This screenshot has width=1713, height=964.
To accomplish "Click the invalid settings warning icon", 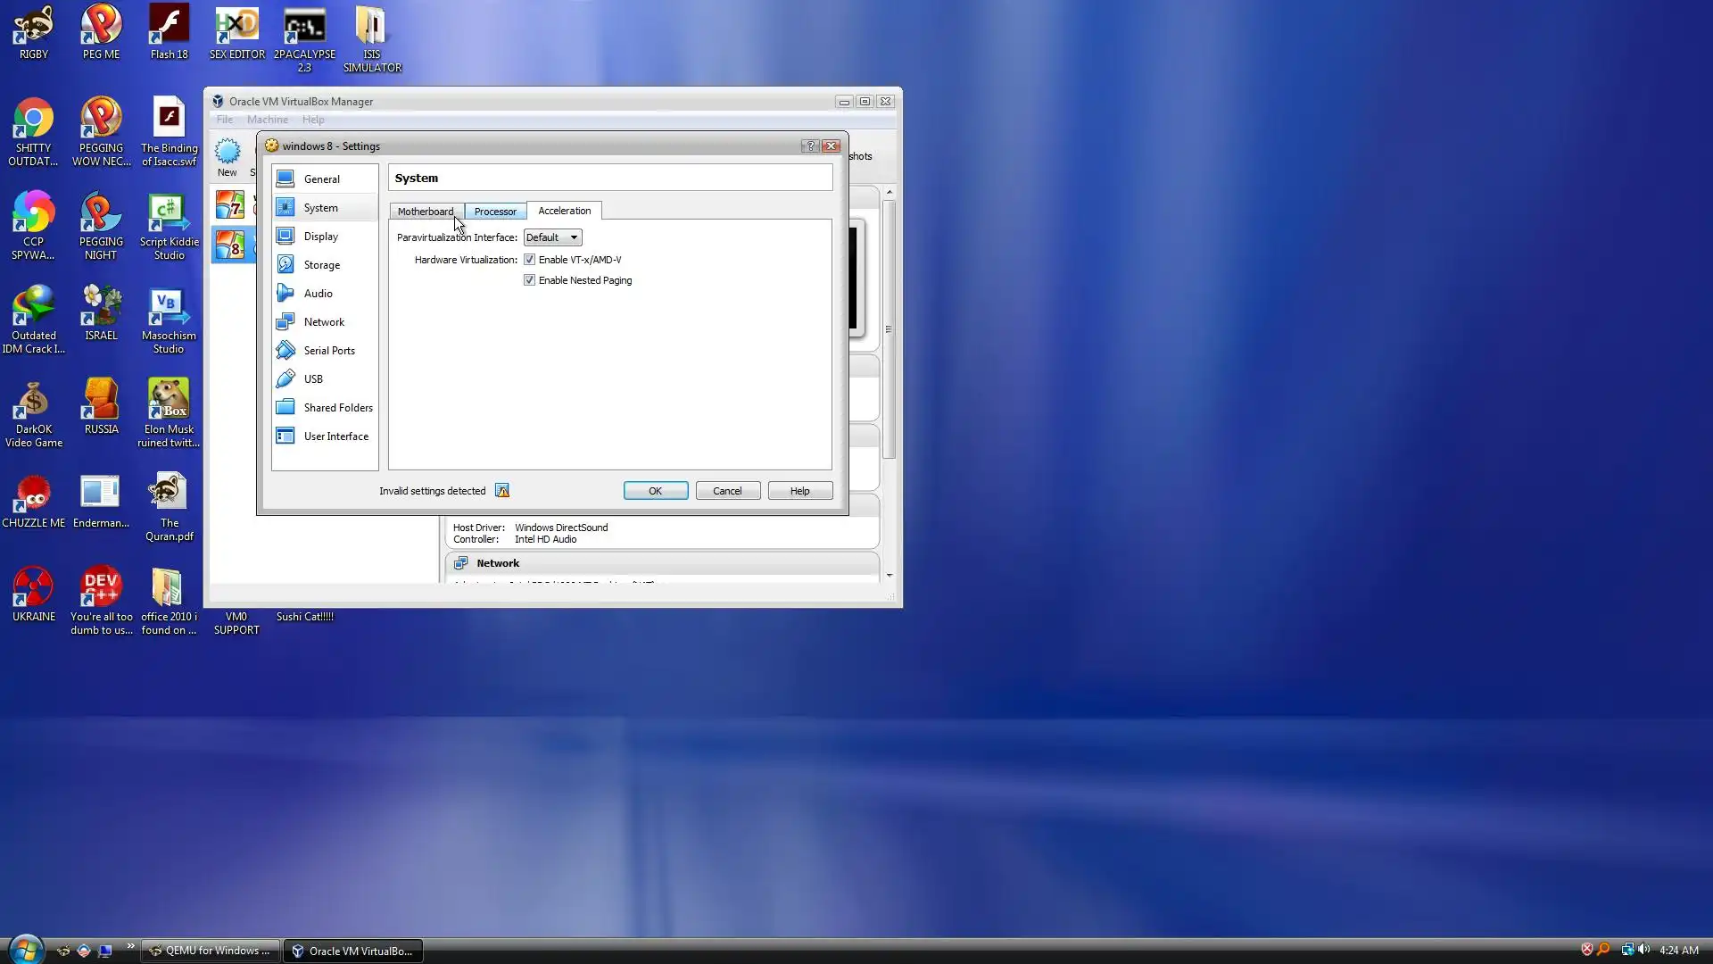I will [x=502, y=491].
